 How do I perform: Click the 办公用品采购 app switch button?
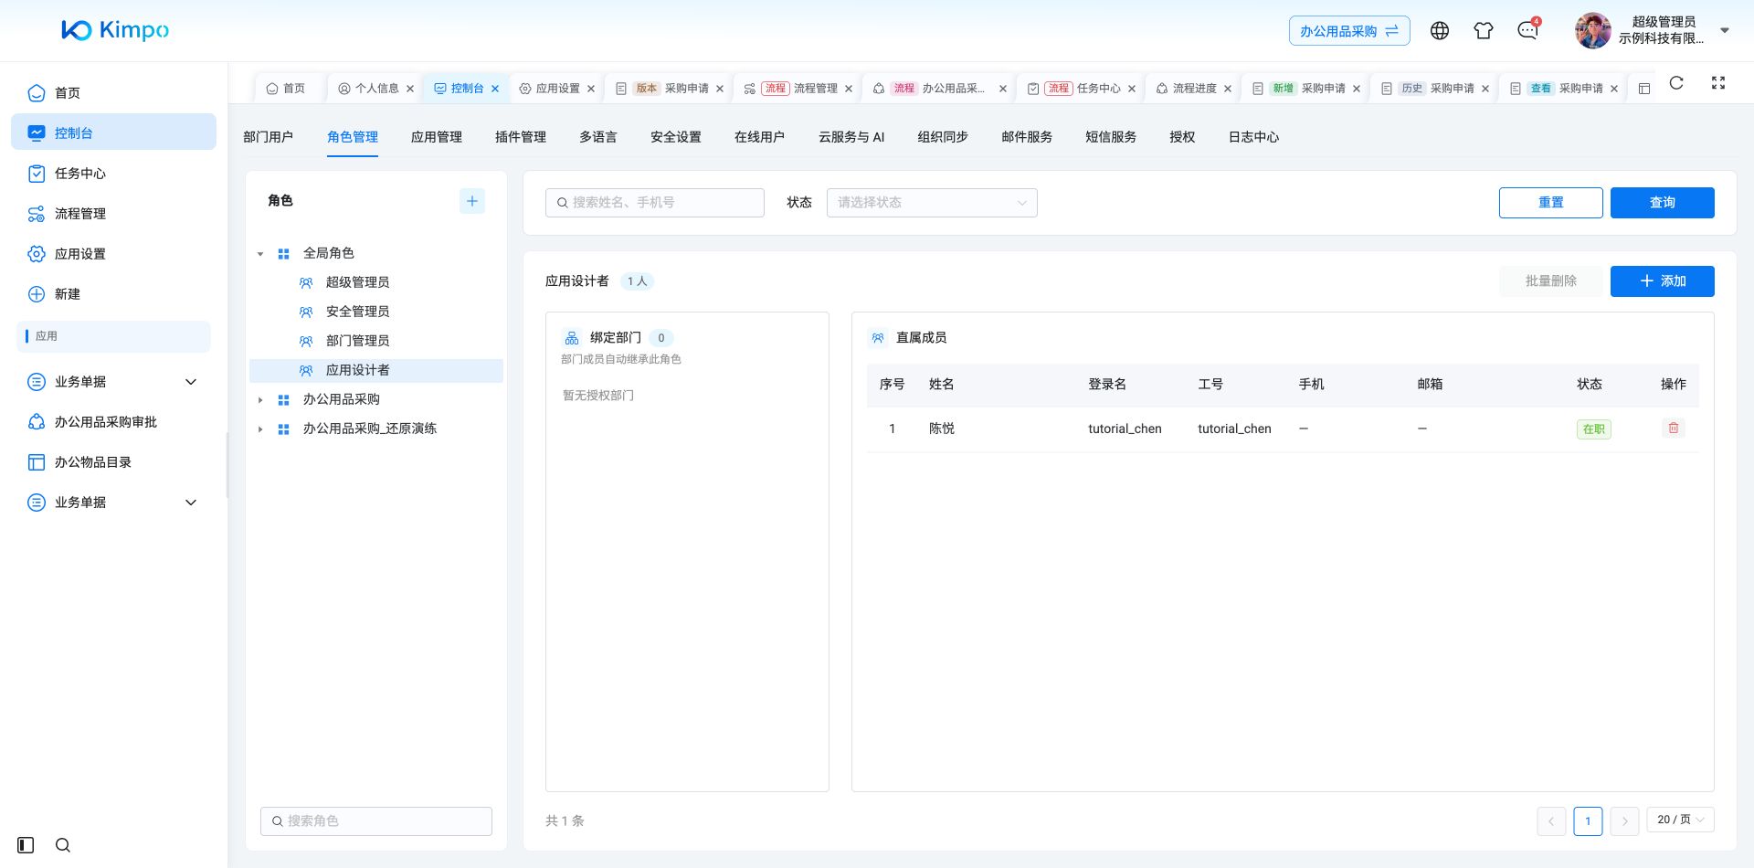(1349, 31)
